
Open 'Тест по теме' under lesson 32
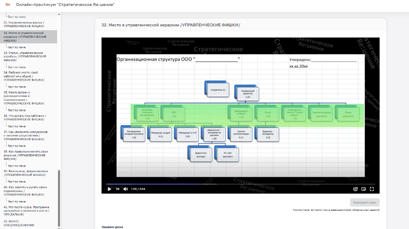(17, 47)
